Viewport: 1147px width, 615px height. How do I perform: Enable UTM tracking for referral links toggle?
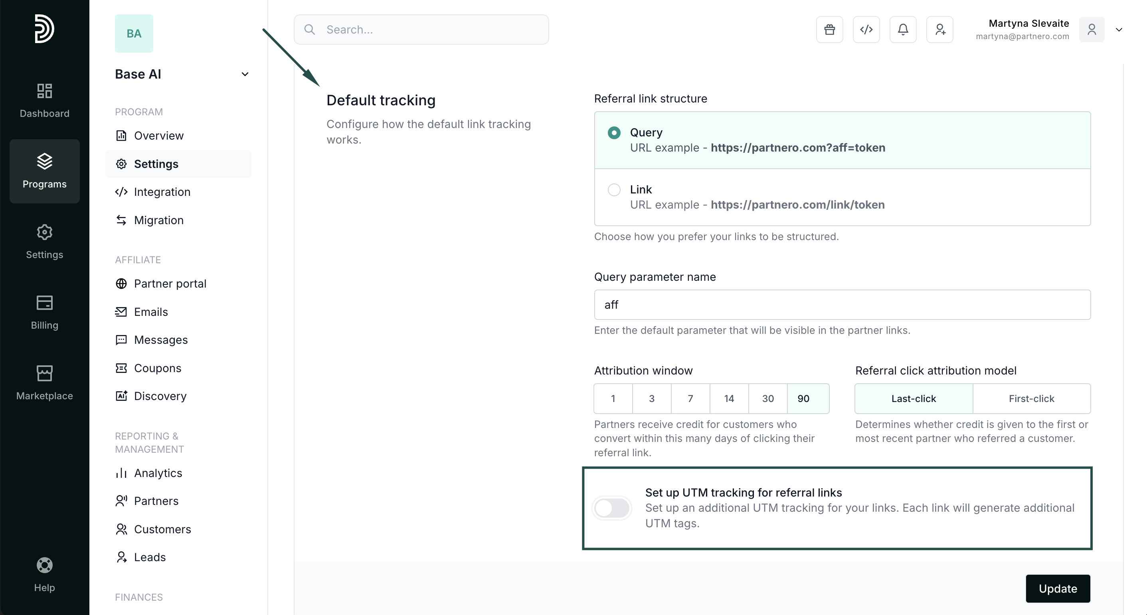click(612, 508)
